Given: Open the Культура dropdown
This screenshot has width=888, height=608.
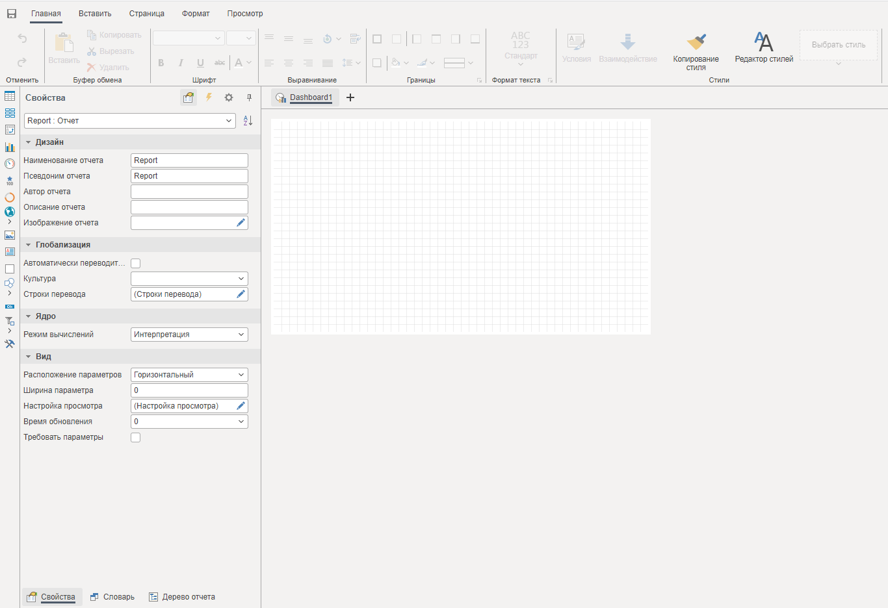Looking at the screenshot, I should point(189,279).
